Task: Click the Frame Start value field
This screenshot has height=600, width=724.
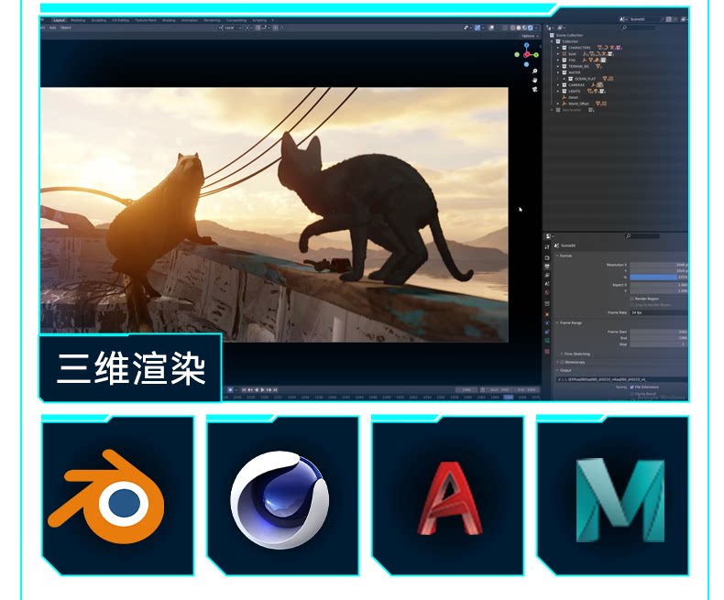Action: (658, 332)
